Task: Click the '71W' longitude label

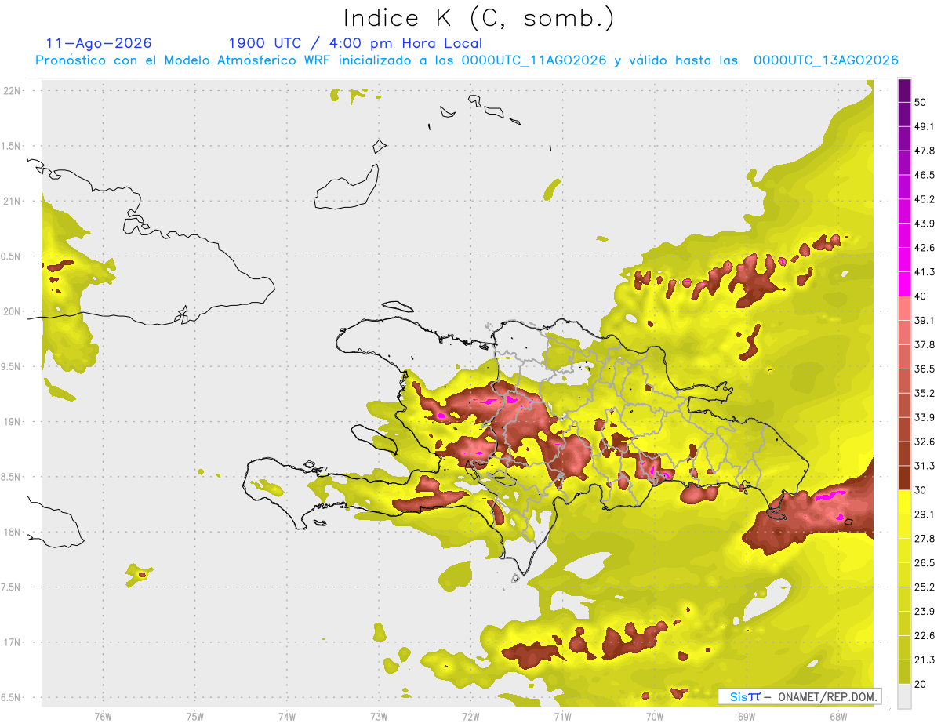Action: (562, 717)
